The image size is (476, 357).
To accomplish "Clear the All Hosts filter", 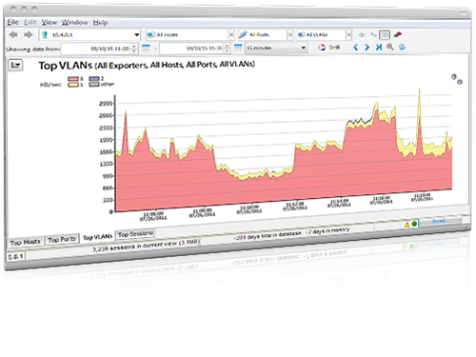I will pyautogui.click(x=231, y=34).
